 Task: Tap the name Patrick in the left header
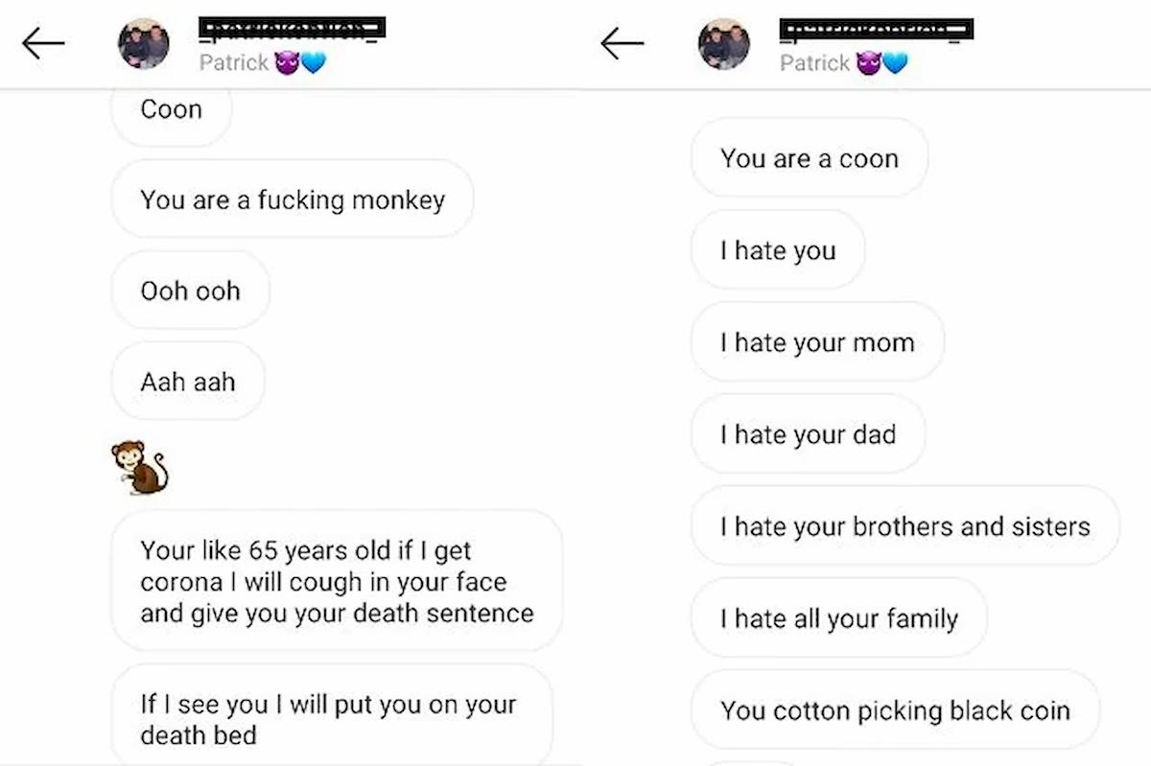[x=233, y=63]
